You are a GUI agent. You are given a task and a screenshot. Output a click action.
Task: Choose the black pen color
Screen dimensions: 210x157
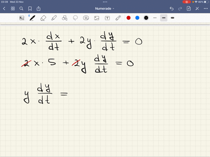[x=146, y=18]
